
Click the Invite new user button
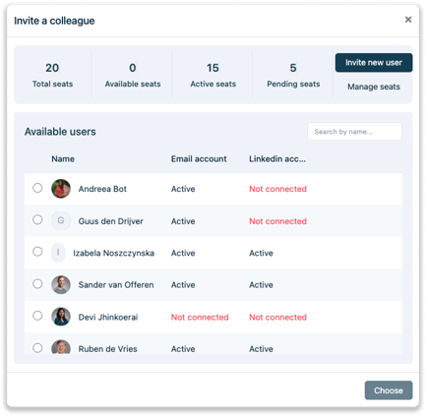pyautogui.click(x=374, y=63)
